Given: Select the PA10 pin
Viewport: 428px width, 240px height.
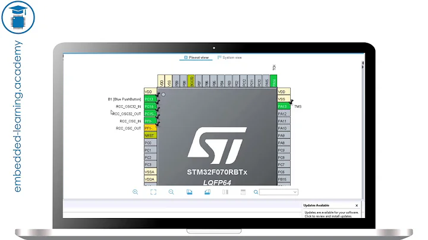Looking at the screenshot, I should click(284, 128).
